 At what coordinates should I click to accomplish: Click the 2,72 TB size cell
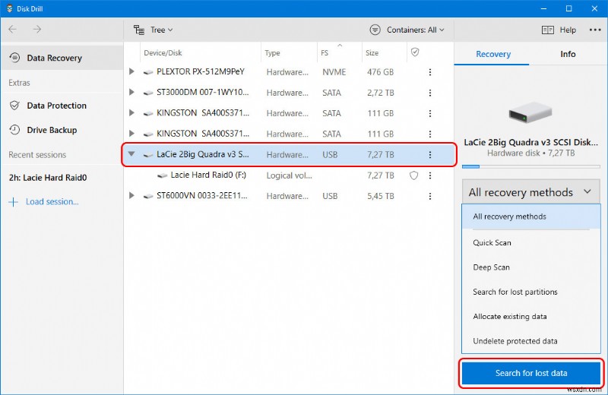381,93
